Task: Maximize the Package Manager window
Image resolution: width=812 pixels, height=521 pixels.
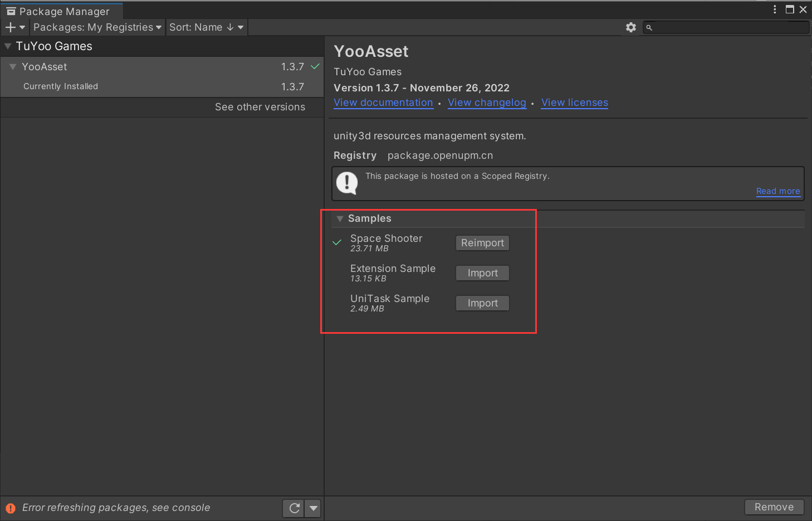Action: point(790,9)
